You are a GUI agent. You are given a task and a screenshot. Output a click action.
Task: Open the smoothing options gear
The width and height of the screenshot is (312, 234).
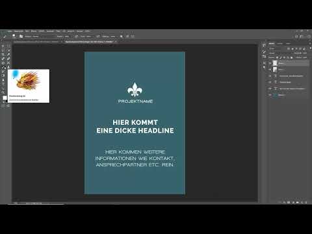click(x=122, y=36)
